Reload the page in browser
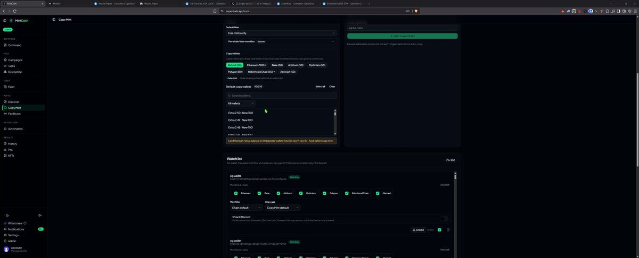Screen dimensions: 639x258 (15, 11)
